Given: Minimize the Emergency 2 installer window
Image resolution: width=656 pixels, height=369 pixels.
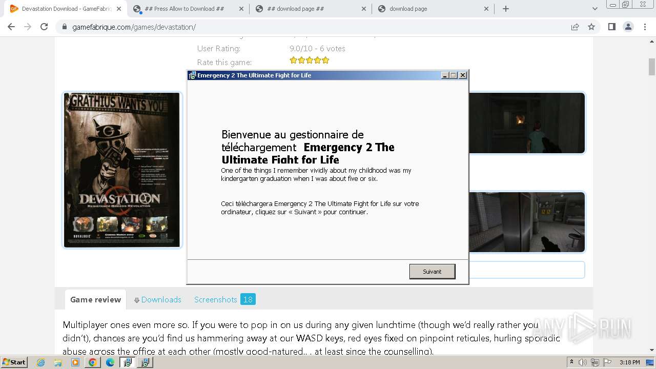Looking at the screenshot, I should [x=445, y=75].
